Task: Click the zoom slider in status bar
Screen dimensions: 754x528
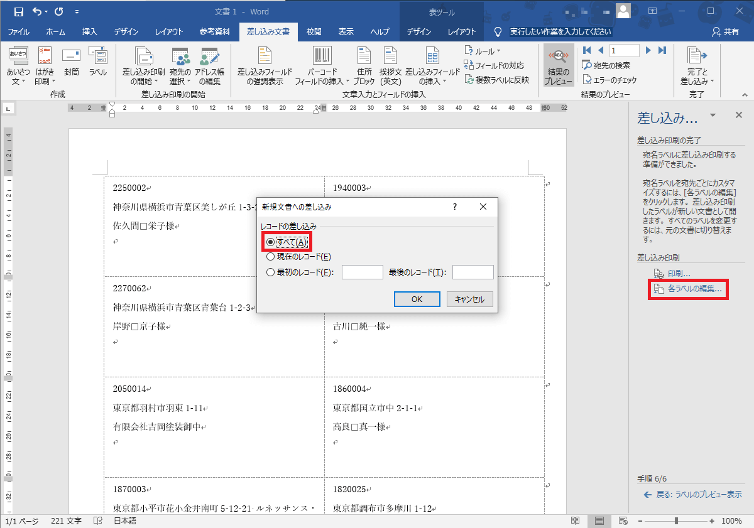Action: [676, 521]
